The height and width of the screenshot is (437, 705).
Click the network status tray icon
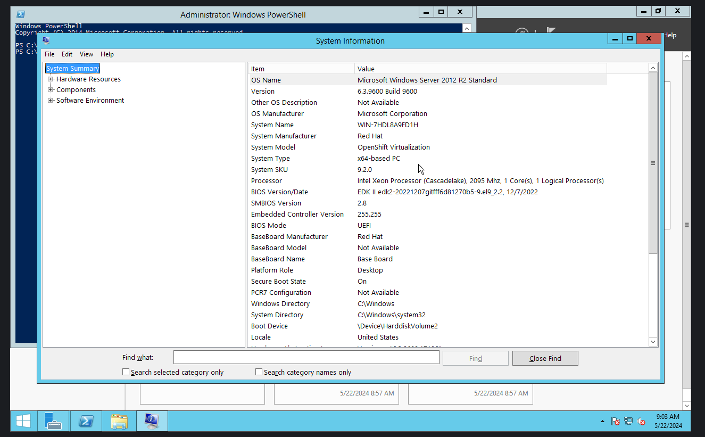[628, 422]
